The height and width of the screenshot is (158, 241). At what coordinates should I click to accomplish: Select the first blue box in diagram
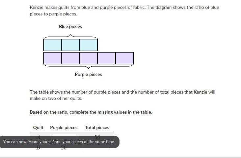point(53,45)
